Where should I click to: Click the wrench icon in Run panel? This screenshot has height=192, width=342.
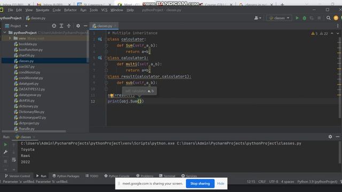(x=5, y=152)
